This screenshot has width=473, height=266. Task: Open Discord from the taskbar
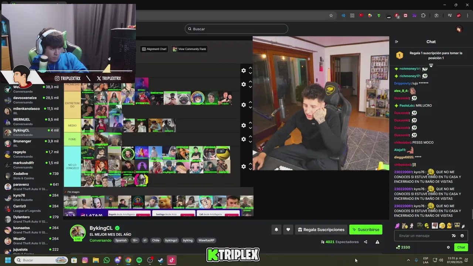118,260
